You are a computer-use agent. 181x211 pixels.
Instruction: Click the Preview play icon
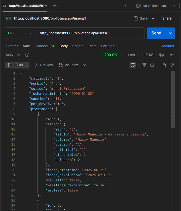pos(36,65)
